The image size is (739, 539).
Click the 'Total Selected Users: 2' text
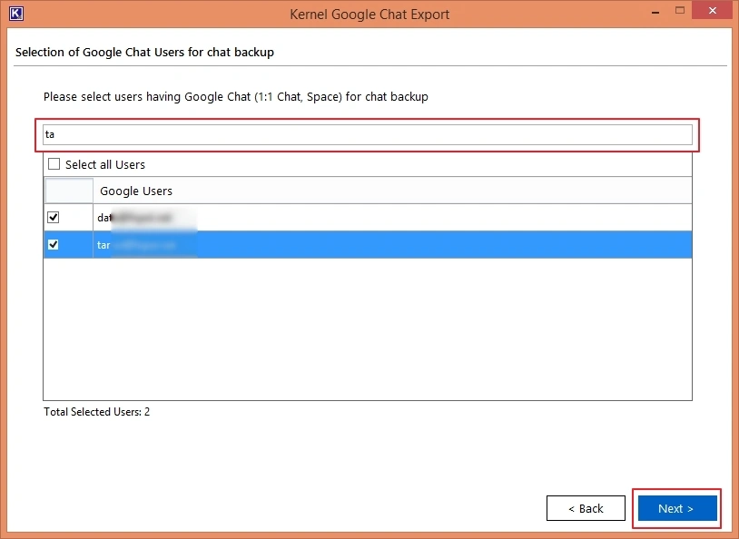point(96,412)
